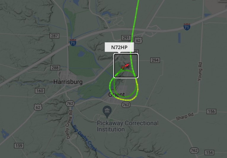Click the Pickaway Correctional Institution text label

click(128, 126)
